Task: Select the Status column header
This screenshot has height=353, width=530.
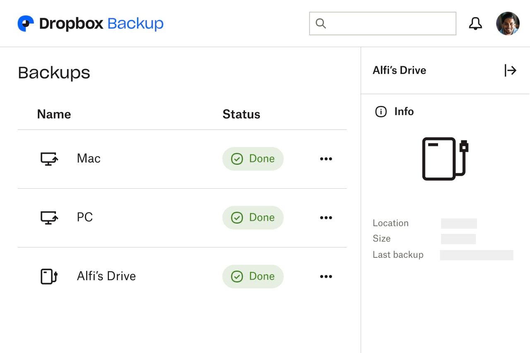Action: [241, 114]
